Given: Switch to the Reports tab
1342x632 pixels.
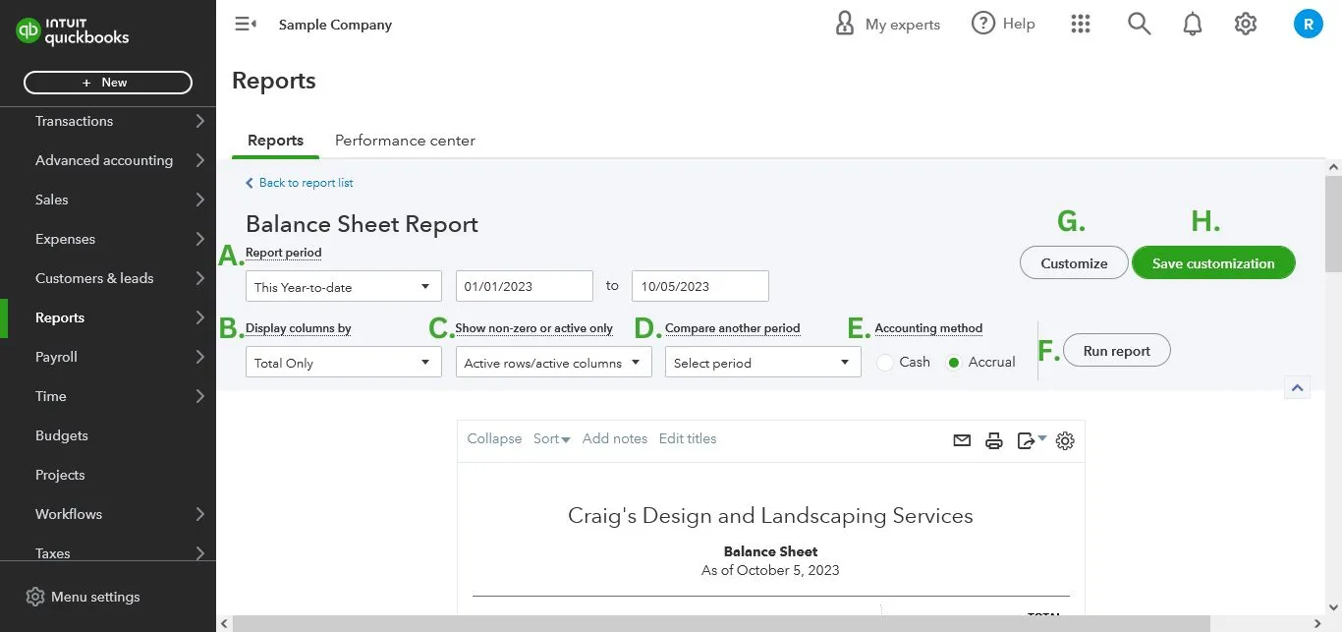Looking at the screenshot, I should (275, 141).
